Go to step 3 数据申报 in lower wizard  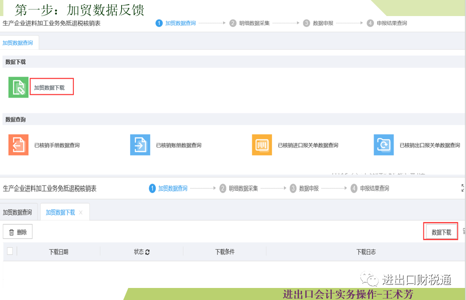pos(304,188)
